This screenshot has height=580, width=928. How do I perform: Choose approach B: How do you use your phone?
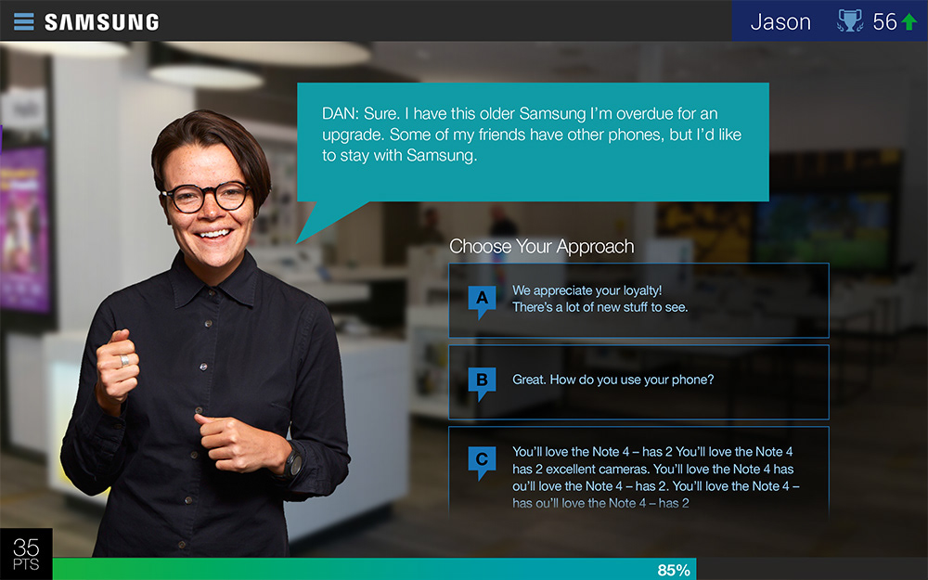point(638,382)
